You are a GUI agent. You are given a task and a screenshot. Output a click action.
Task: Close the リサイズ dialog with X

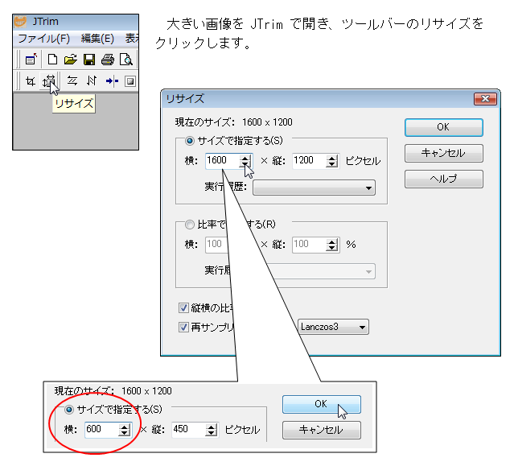[x=486, y=99]
